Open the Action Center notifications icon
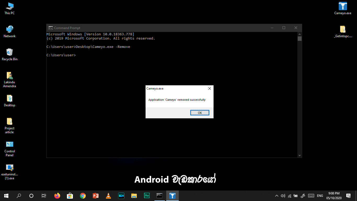This screenshot has height=201, width=357. pyautogui.click(x=348, y=196)
